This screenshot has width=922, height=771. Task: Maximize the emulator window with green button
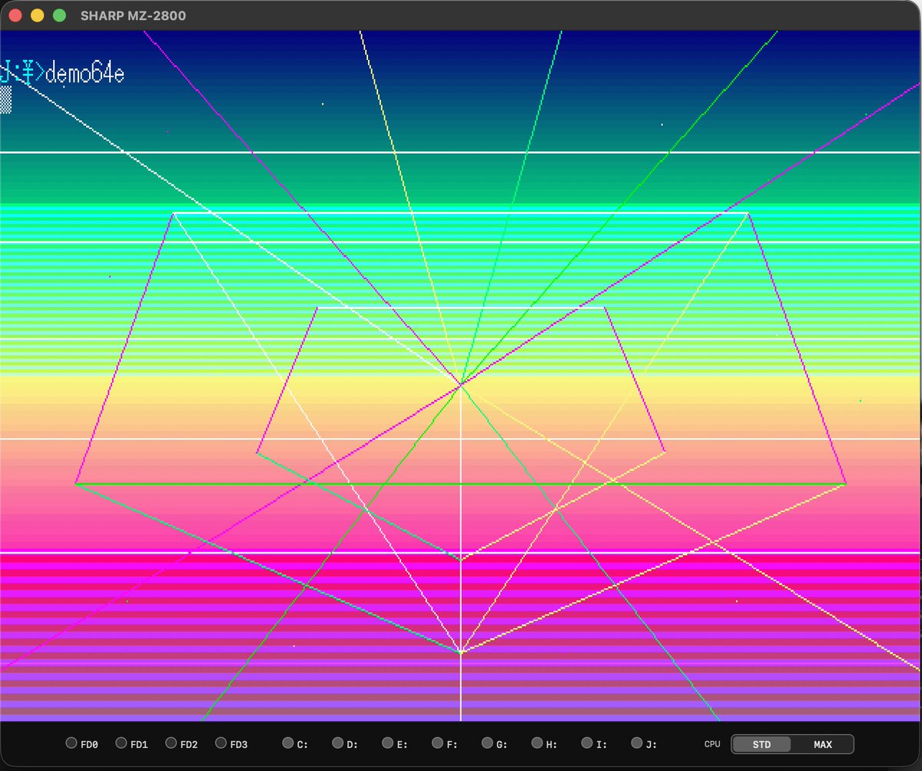[59, 15]
